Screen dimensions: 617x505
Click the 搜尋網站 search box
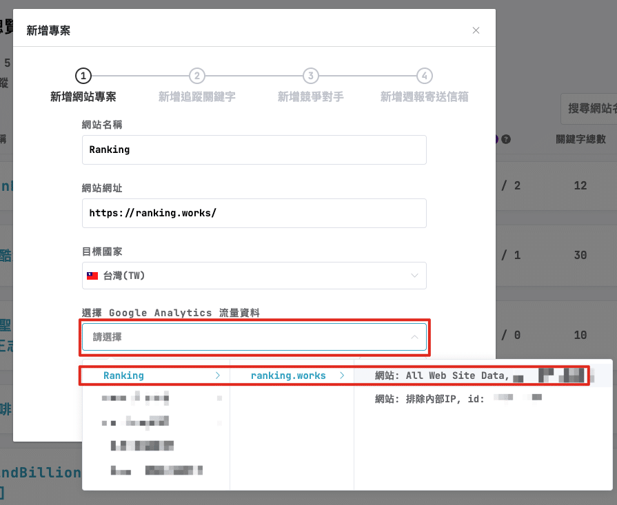pyautogui.click(x=589, y=109)
